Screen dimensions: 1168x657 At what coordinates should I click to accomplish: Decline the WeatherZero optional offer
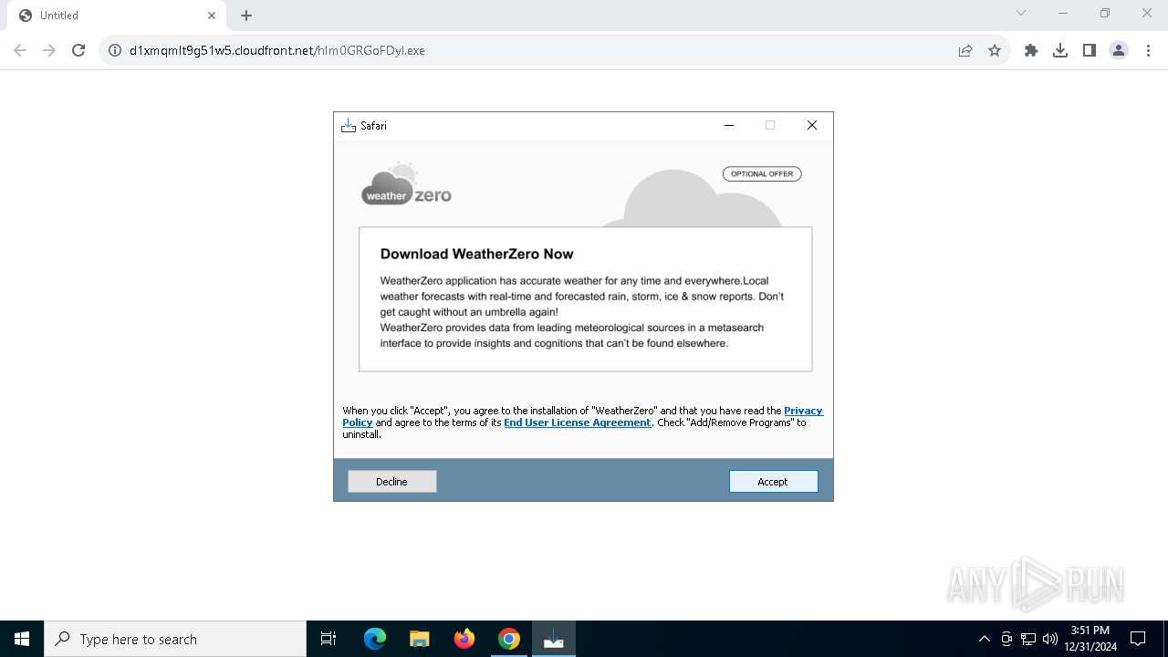(x=391, y=481)
